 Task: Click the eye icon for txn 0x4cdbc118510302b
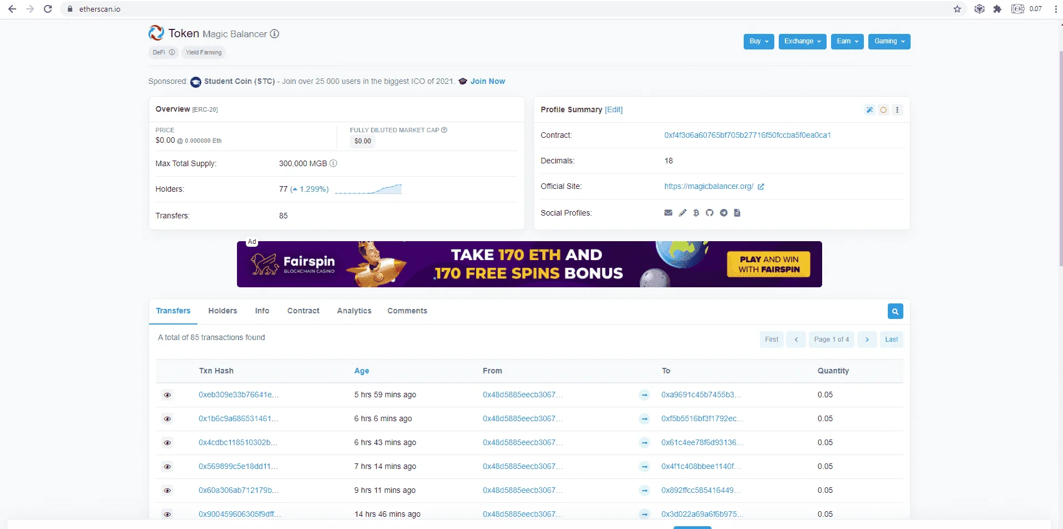167,443
